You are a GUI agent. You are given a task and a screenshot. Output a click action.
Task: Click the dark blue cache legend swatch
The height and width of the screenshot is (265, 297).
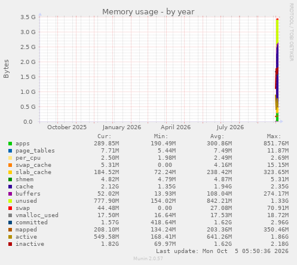tap(10, 187)
